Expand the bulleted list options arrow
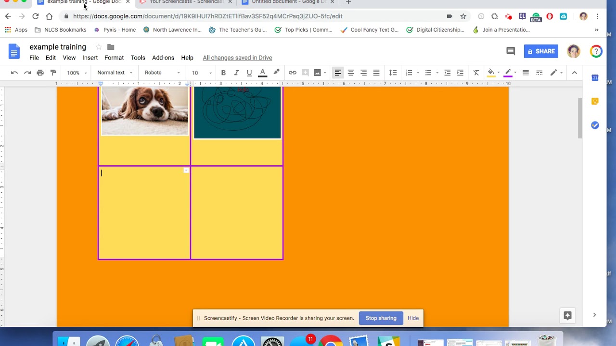The height and width of the screenshot is (346, 616). point(437,73)
